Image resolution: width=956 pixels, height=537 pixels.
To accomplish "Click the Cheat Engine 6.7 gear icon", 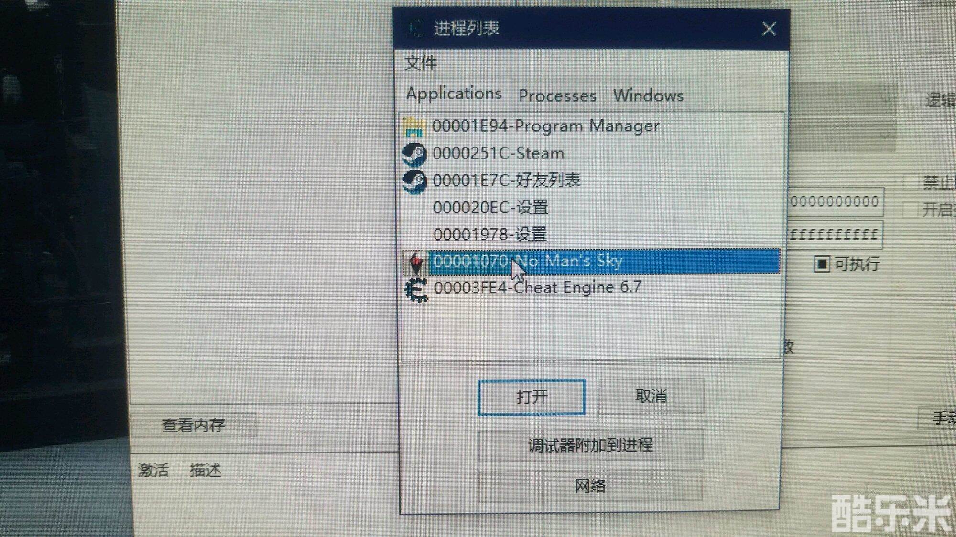I will click(416, 289).
